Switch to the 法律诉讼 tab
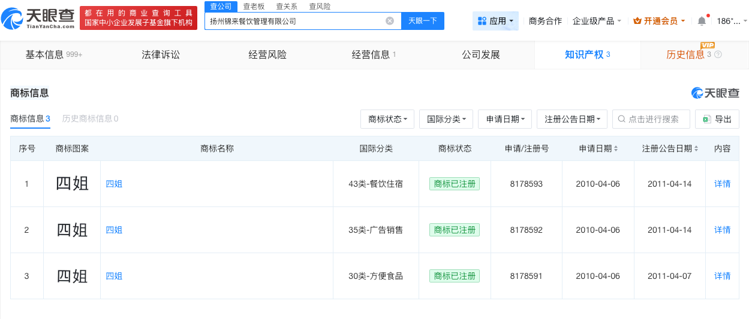Image resolution: width=749 pixels, height=319 pixels. point(161,55)
